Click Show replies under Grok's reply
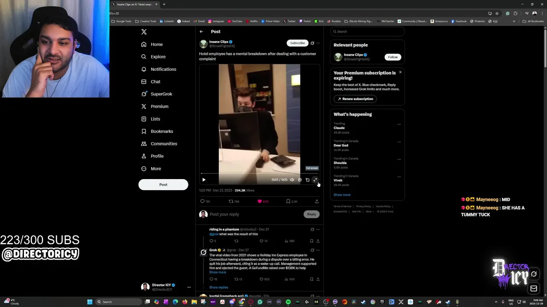The image size is (547, 307). pyautogui.click(x=219, y=287)
